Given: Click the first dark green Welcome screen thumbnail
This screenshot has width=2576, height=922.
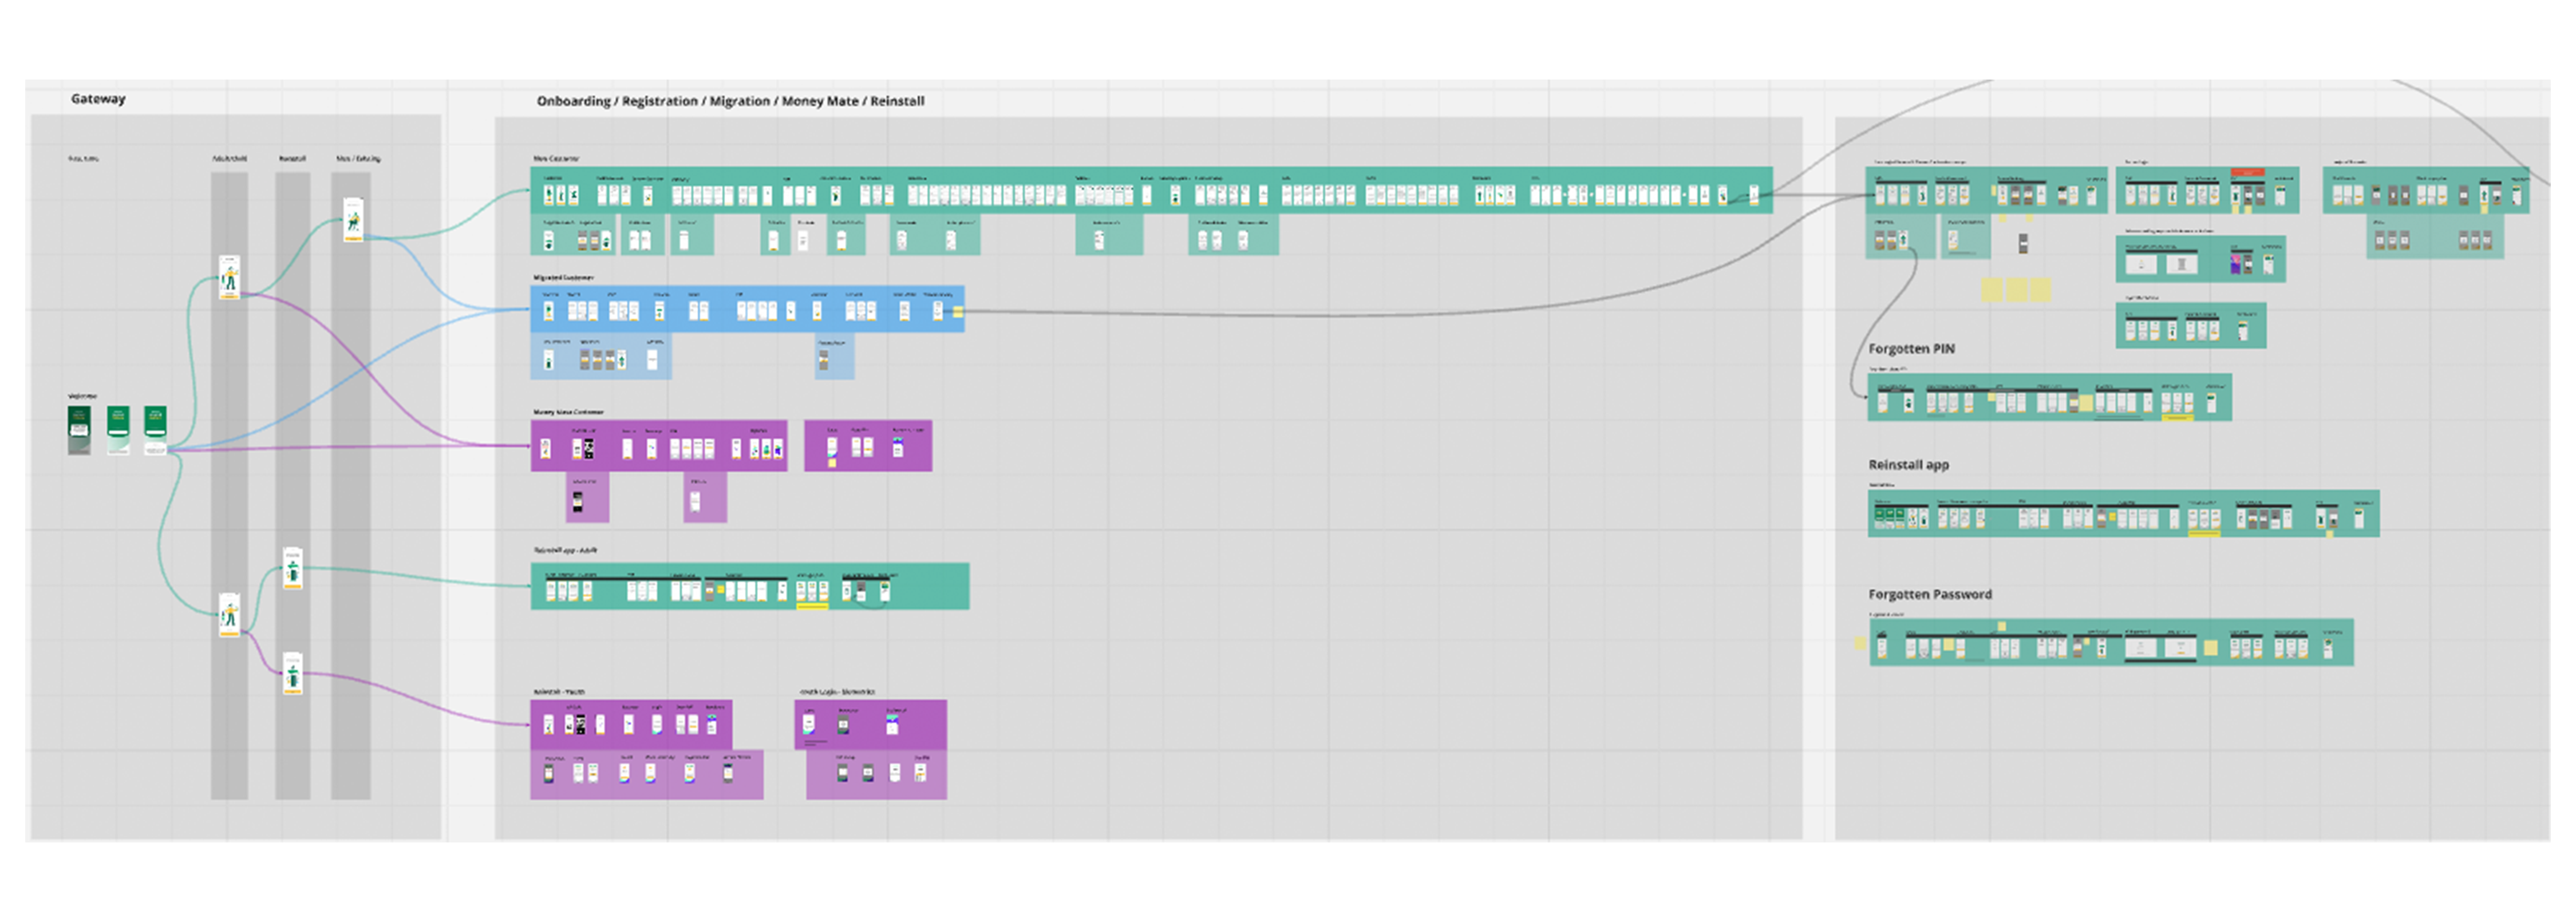Looking at the screenshot, I should coord(79,430).
